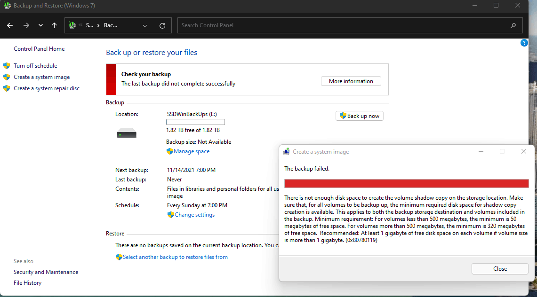Click shield icon beside Change settings

tap(170, 215)
